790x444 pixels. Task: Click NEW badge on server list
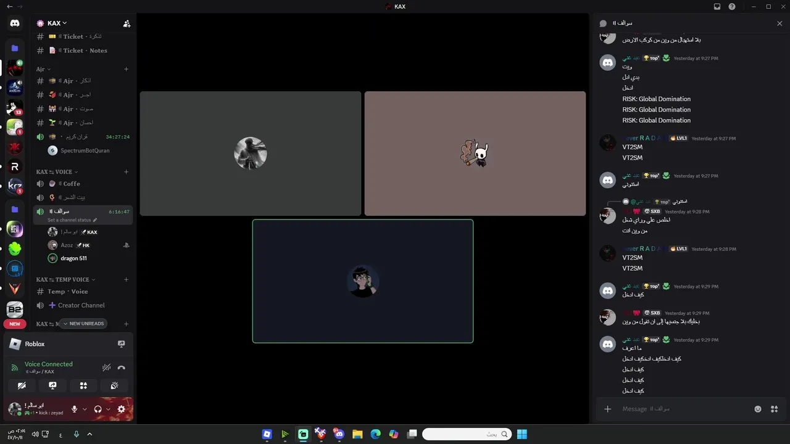click(15, 324)
